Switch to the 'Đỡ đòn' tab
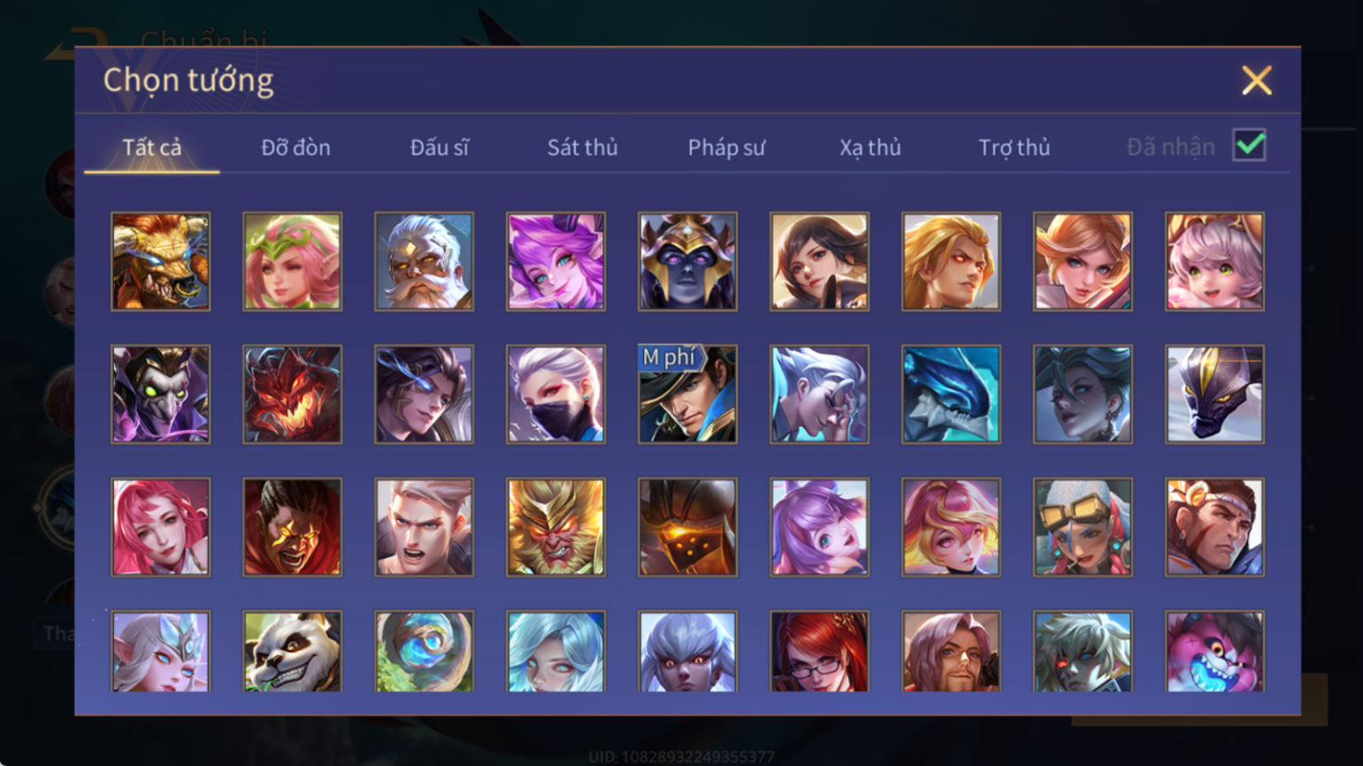 pos(295,147)
